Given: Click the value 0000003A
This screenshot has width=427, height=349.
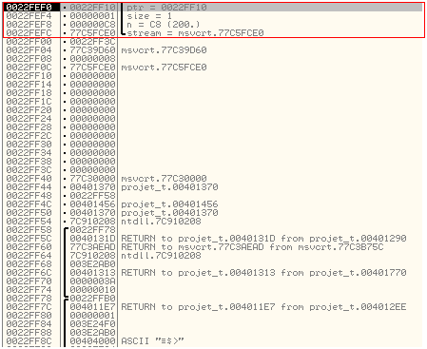Looking at the screenshot, I should point(92,281).
